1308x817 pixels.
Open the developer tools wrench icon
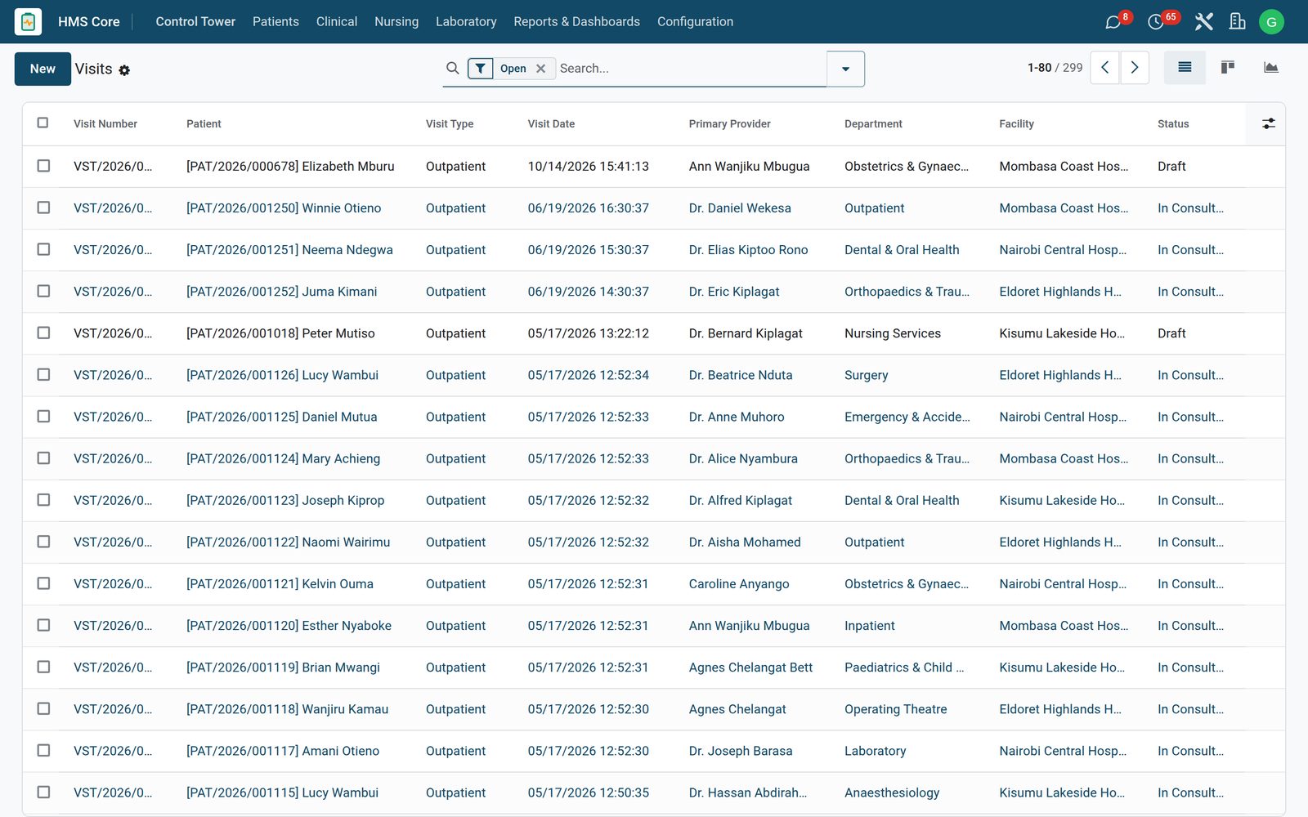(1203, 22)
